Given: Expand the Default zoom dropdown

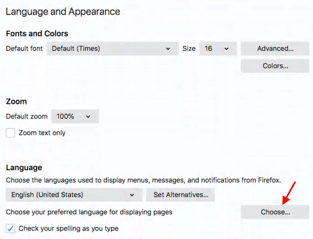Looking at the screenshot, I should point(75,117).
